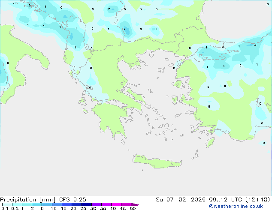
Task: Pick the legend swatch between 0.5 and 1
Action: [17, 204]
